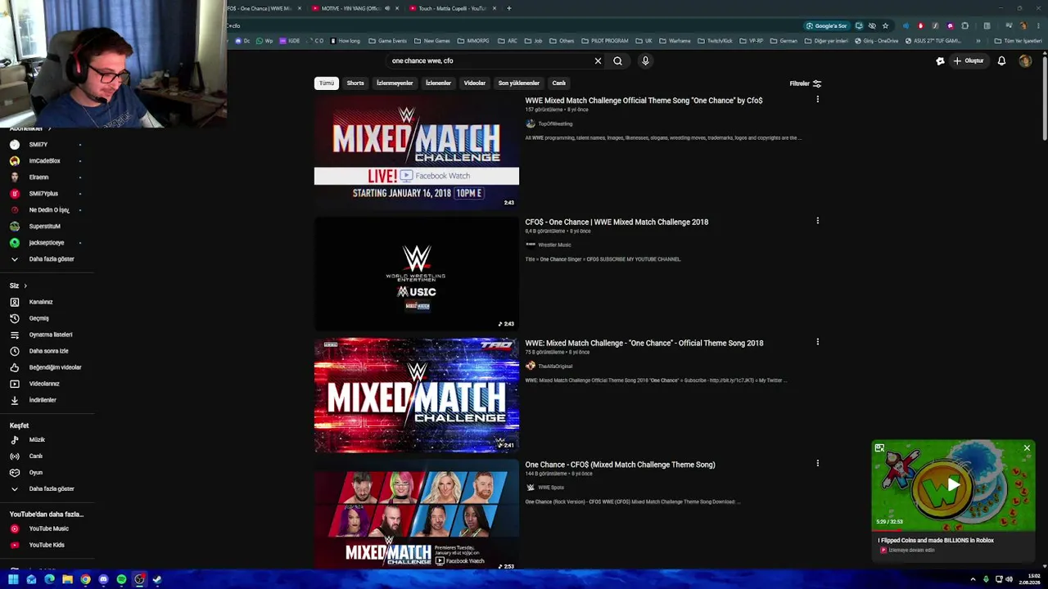The image size is (1048, 589).
Task: Show hidden system tray icons
Action: [x=974, y=579]
